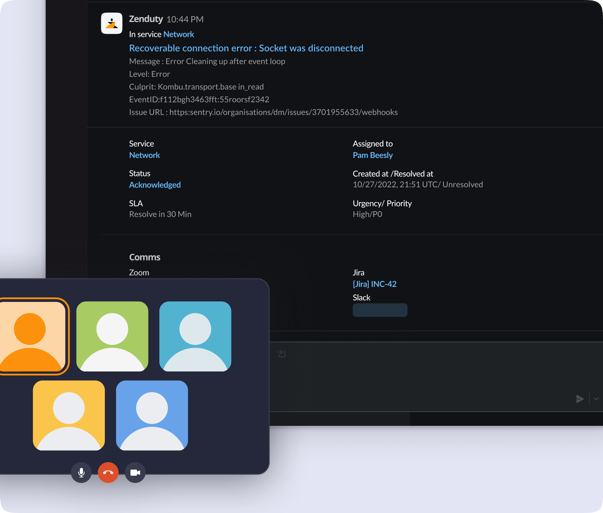
Task: Click the send message arrow icon
Action: 580,399
